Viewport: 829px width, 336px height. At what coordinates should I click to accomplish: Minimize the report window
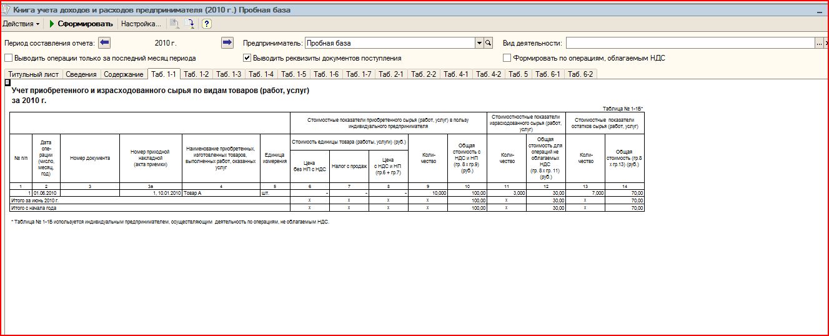pos(818,11)
